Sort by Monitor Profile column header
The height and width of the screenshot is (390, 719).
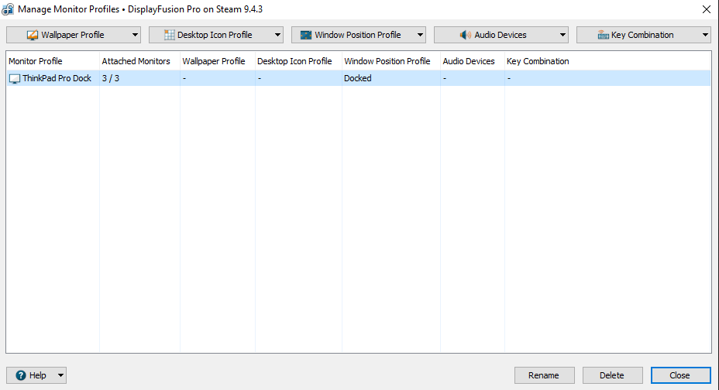click(x=36, y=61)
